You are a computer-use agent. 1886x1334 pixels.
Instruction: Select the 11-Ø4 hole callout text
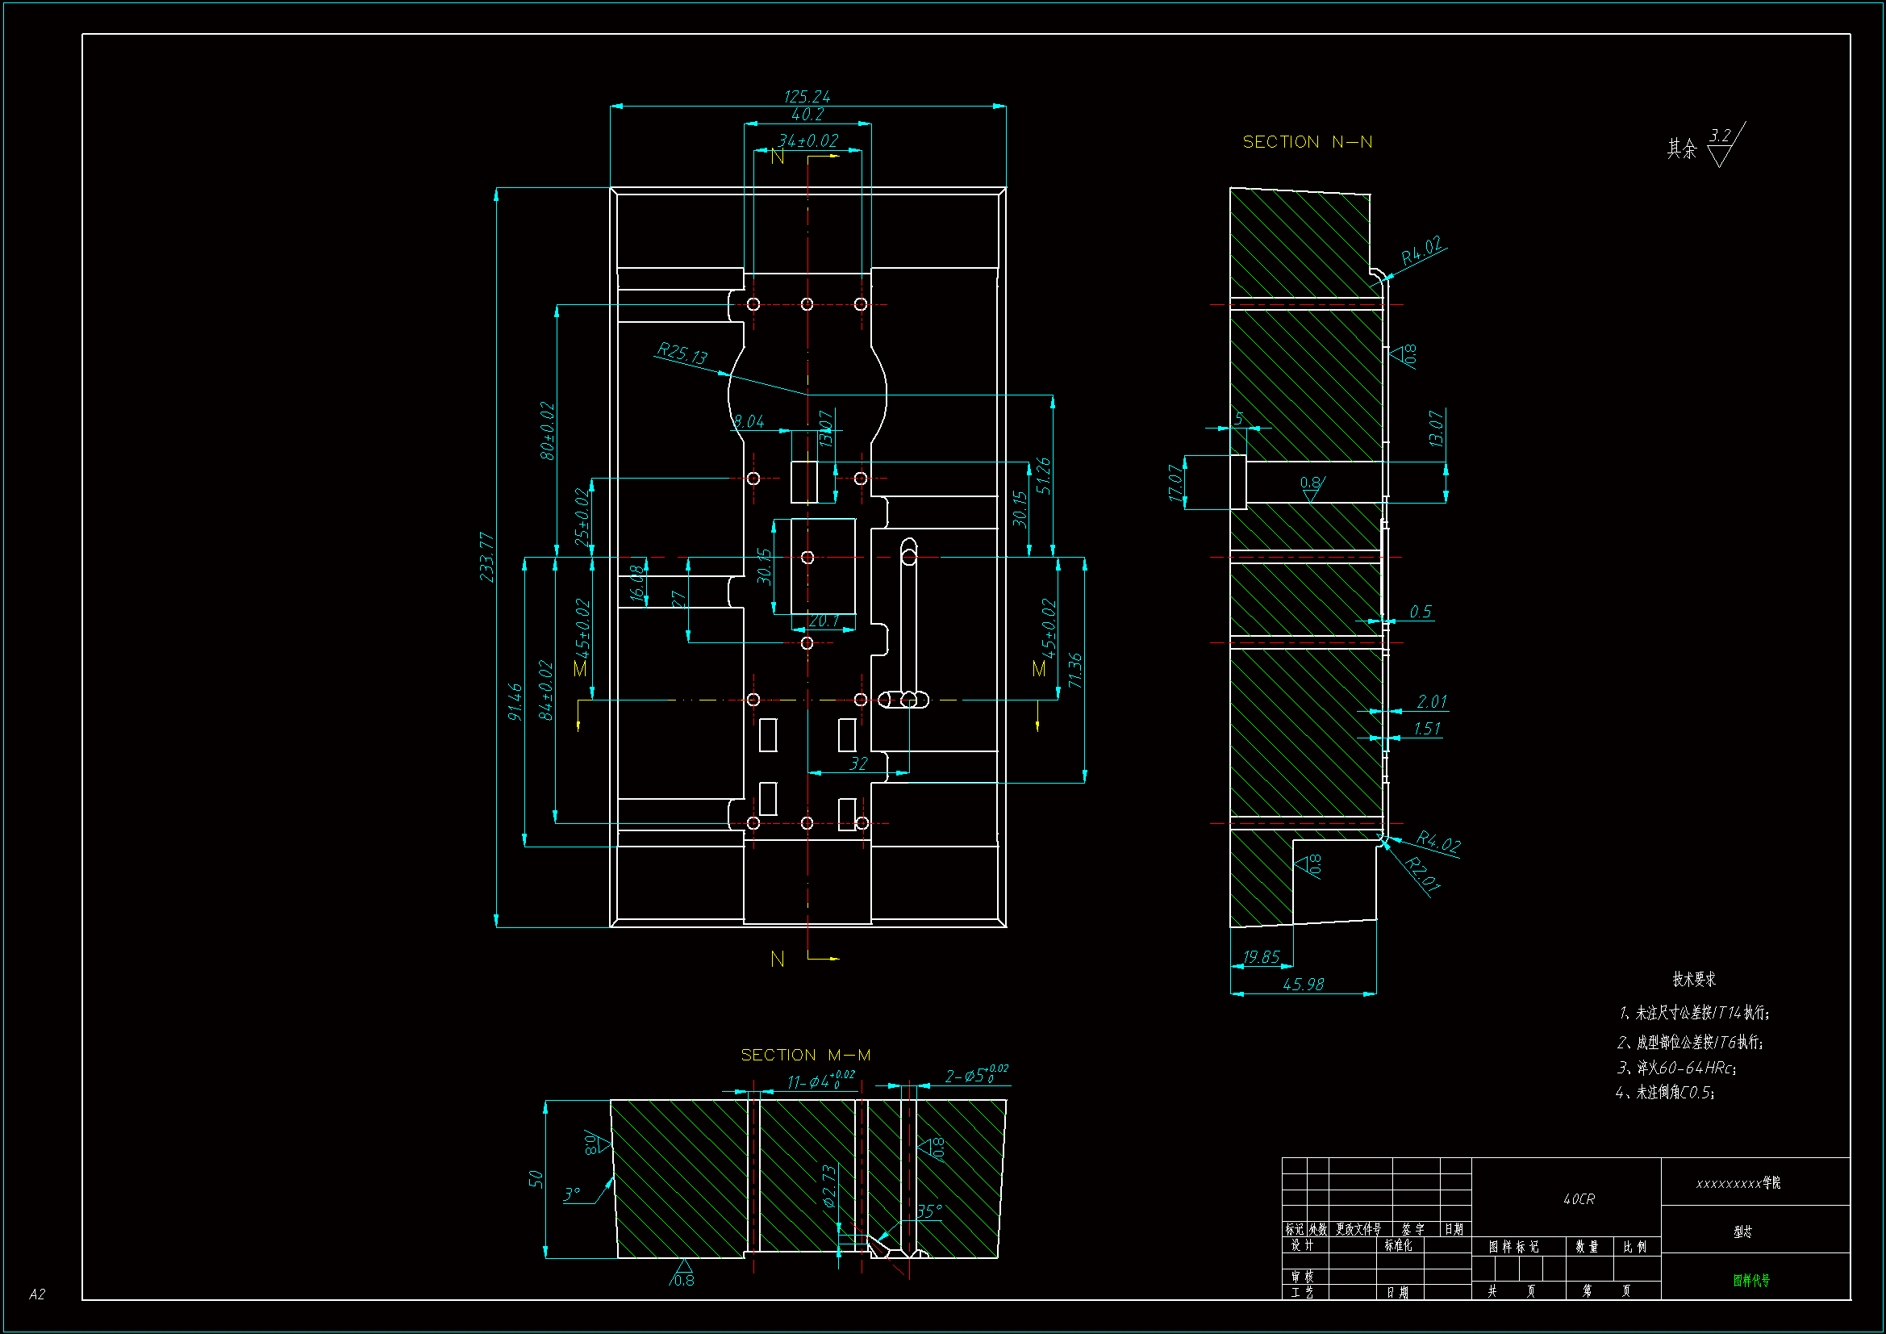click(x=820, y=1081)
